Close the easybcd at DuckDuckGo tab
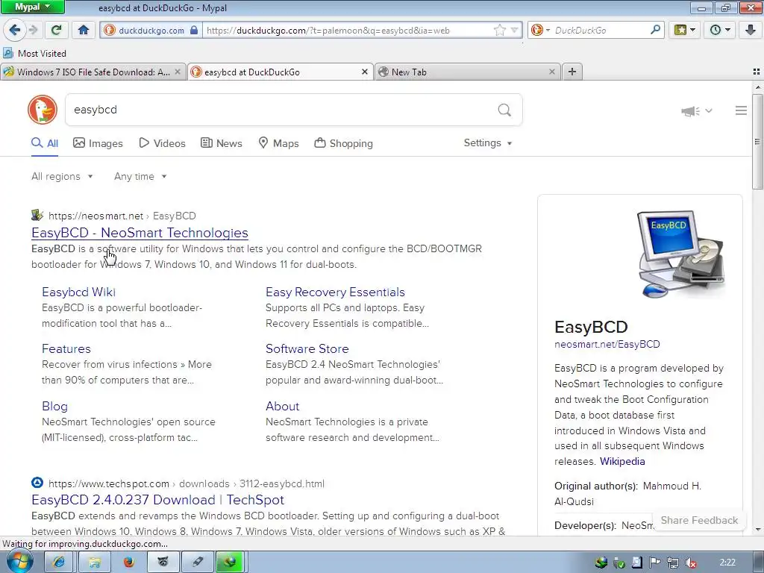764x573 pixels. 364,72
